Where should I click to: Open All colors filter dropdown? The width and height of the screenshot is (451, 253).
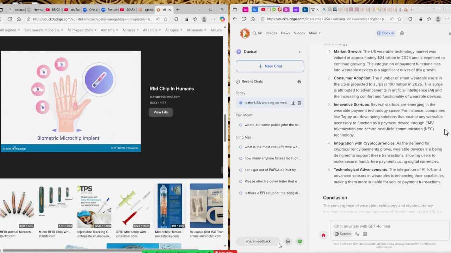click(x=152, y=30)
